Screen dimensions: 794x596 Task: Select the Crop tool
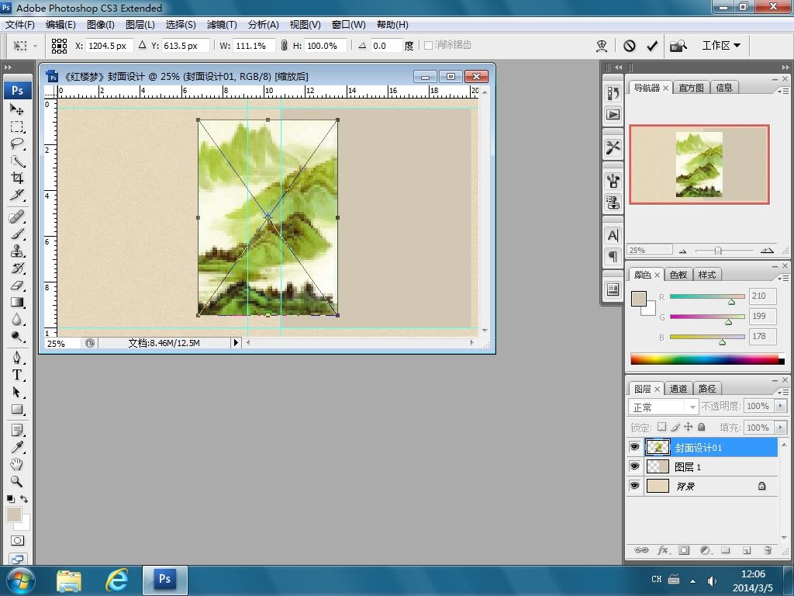tap(17, 178)
